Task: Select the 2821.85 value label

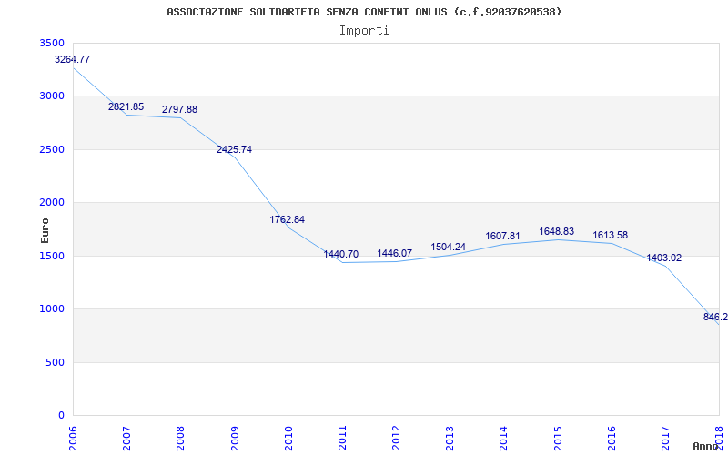Action: coord(126,107)
